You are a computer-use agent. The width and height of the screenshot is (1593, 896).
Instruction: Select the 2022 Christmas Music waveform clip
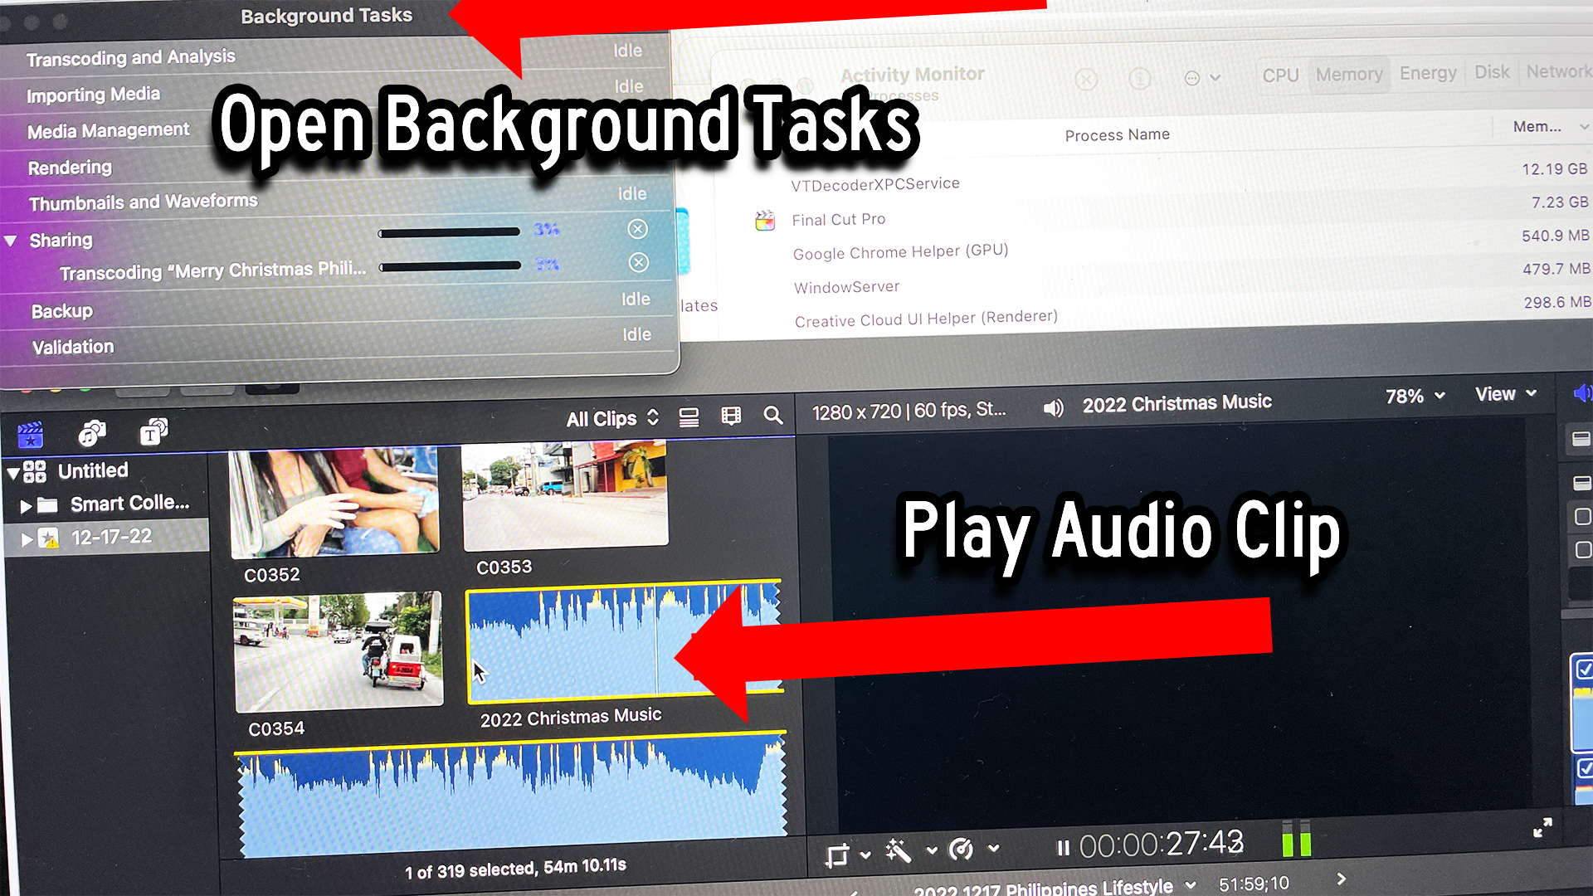click(x=625, y=640)
